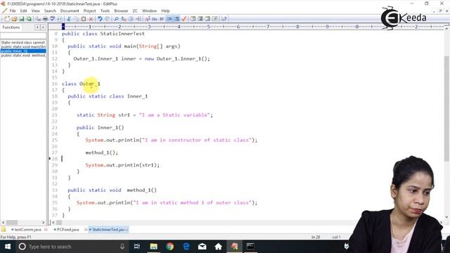Click the Cut scissors icon
This screenshot has width=450, height=253.
point(69,19)
